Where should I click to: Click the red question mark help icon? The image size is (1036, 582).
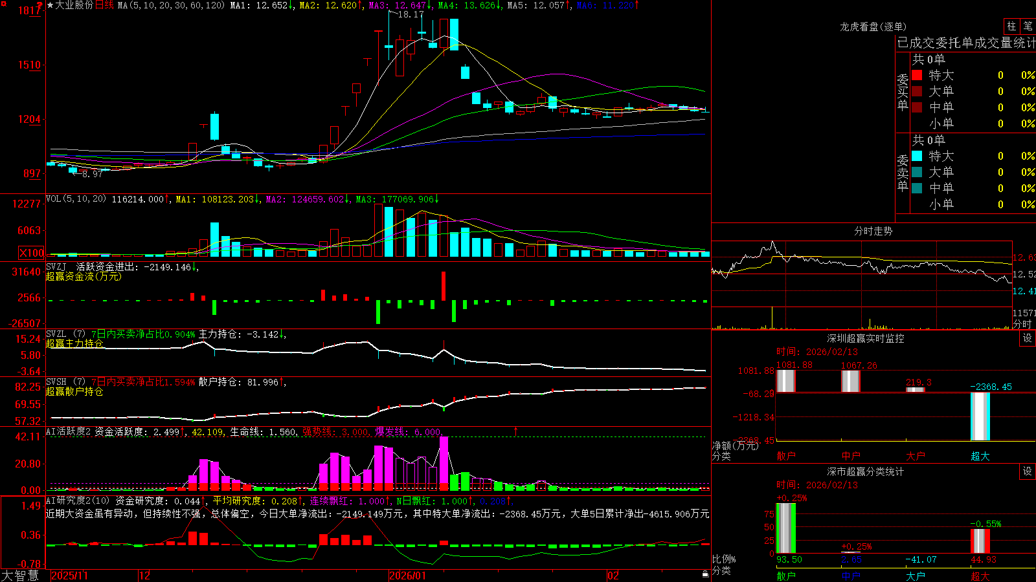point(40,5)
